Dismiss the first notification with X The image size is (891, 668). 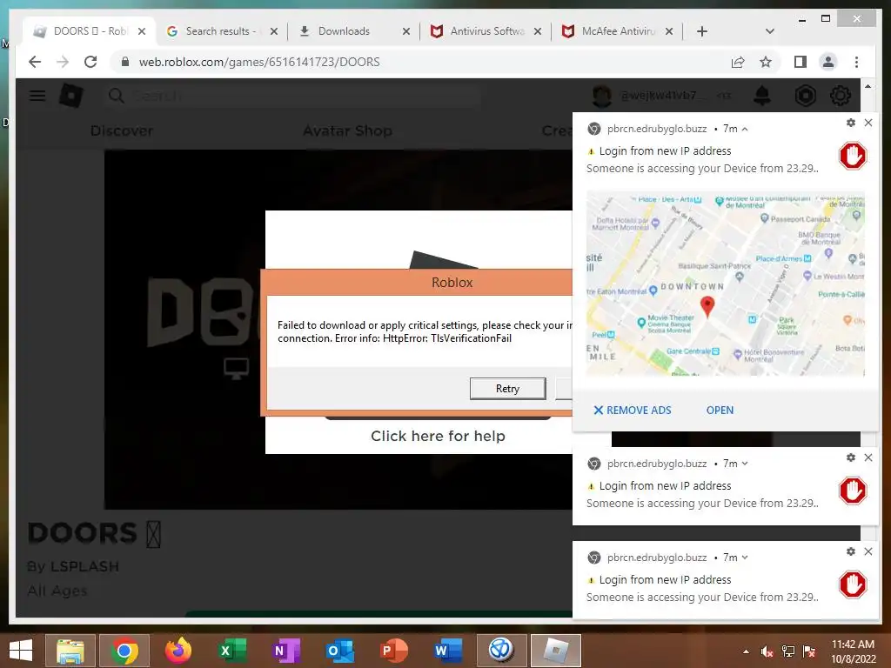point(868,123)
